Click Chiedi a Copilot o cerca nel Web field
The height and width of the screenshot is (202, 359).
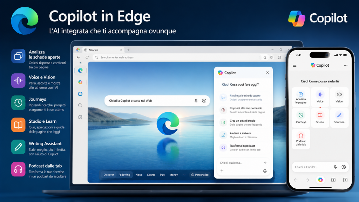tap(157, 101)
